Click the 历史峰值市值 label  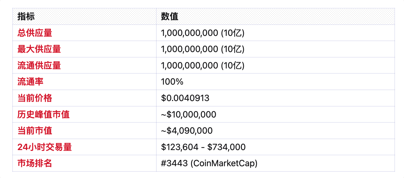pos(43,114)
